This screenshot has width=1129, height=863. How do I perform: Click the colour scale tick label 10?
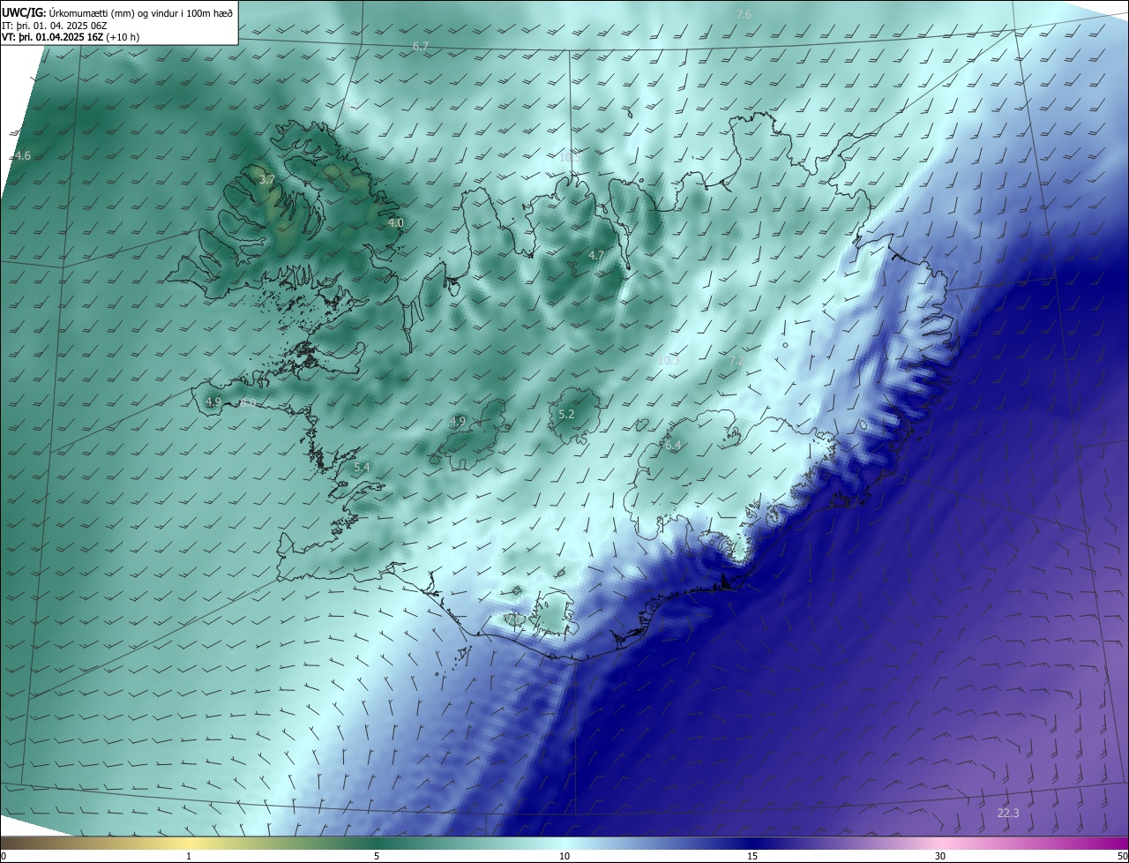click(564, 856)
